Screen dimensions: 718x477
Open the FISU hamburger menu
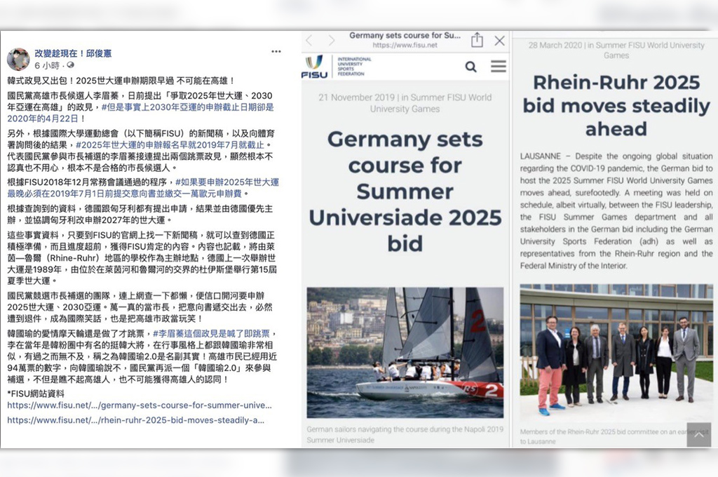(x=498, y=67)
